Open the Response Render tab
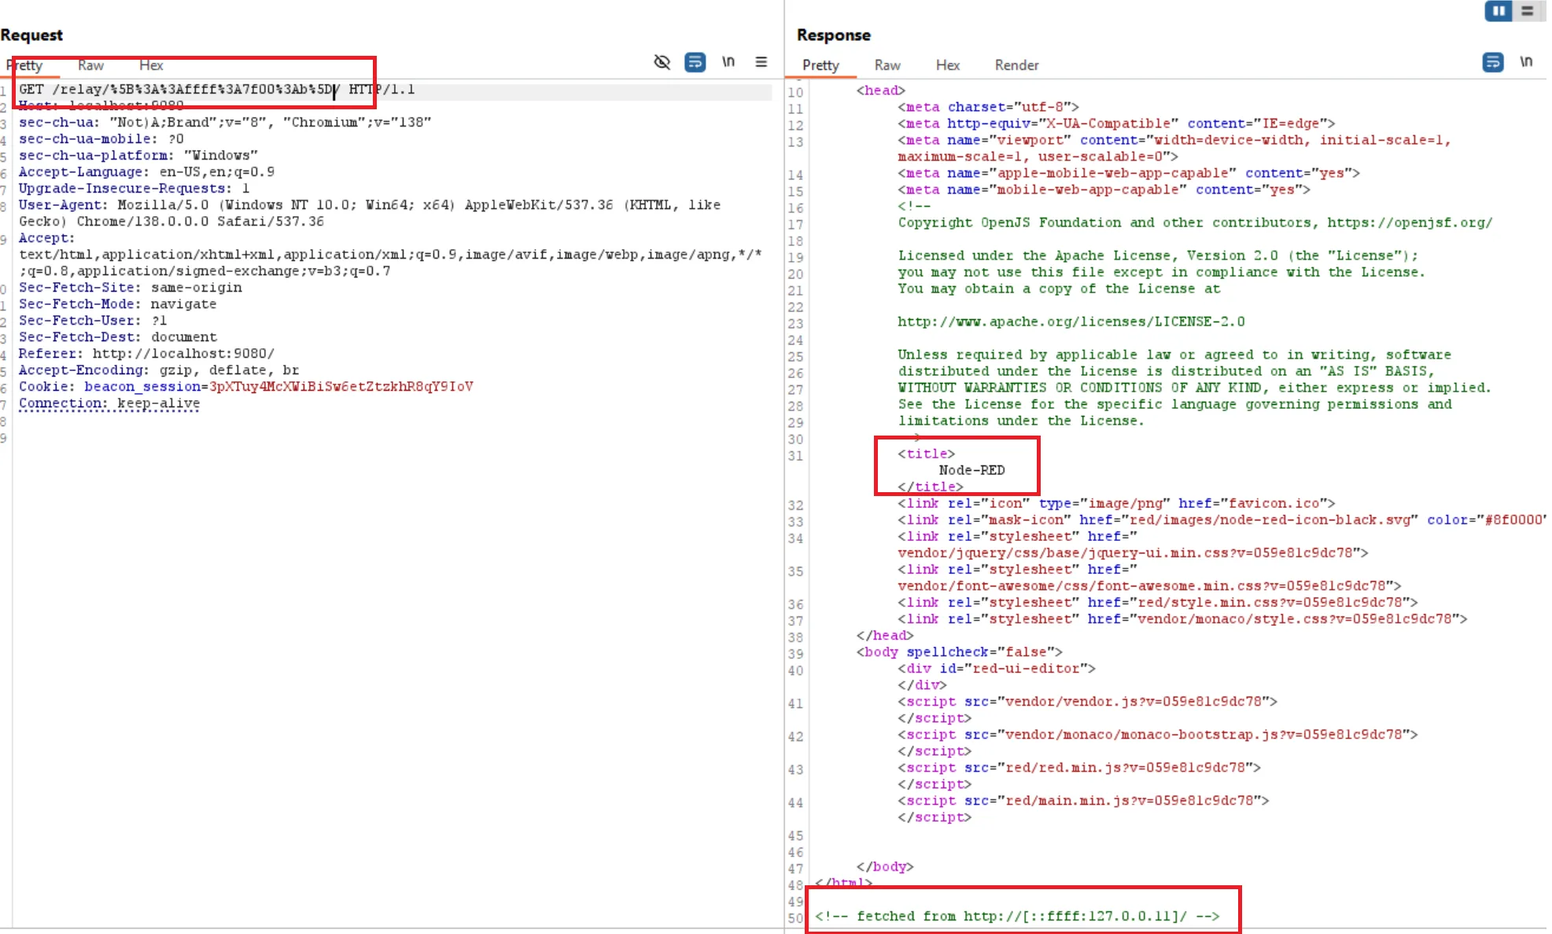1552x934 pixels. (x=1016, y=65)
